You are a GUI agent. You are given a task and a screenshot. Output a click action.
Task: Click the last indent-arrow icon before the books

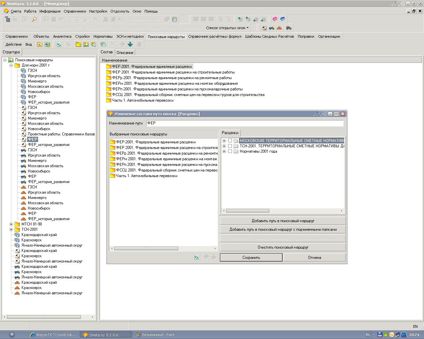[263, 19]
